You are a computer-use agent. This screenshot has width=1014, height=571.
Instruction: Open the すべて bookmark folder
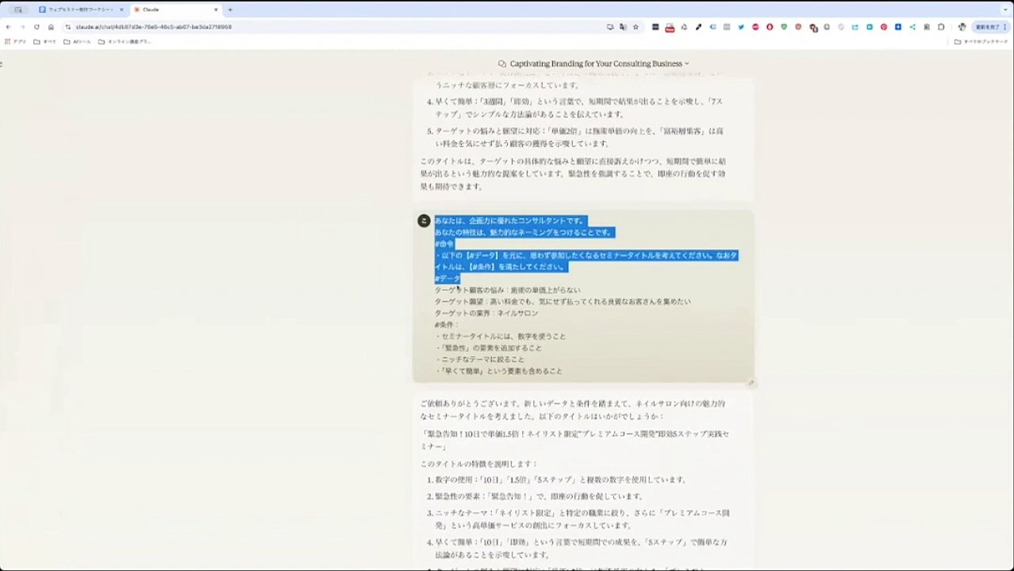pos(44,41)
